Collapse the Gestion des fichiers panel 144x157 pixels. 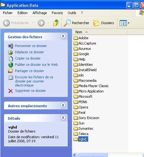click(x=63, y=36)
